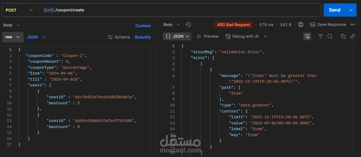Open the Schema view

119,37
